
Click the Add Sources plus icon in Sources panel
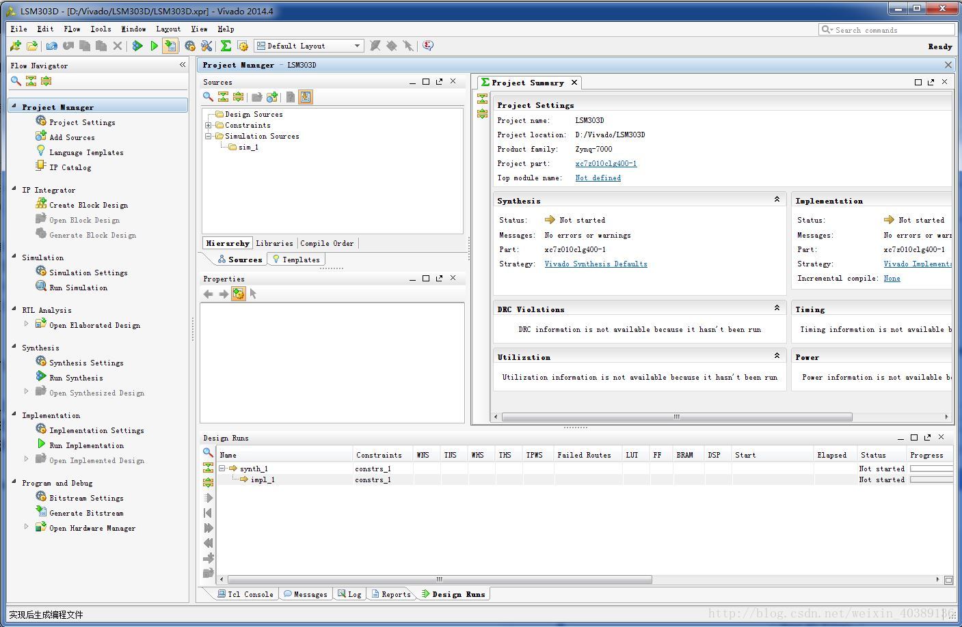click(x=272, y=97)
